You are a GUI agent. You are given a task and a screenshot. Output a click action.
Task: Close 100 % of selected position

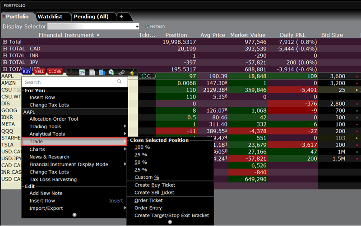142,147
